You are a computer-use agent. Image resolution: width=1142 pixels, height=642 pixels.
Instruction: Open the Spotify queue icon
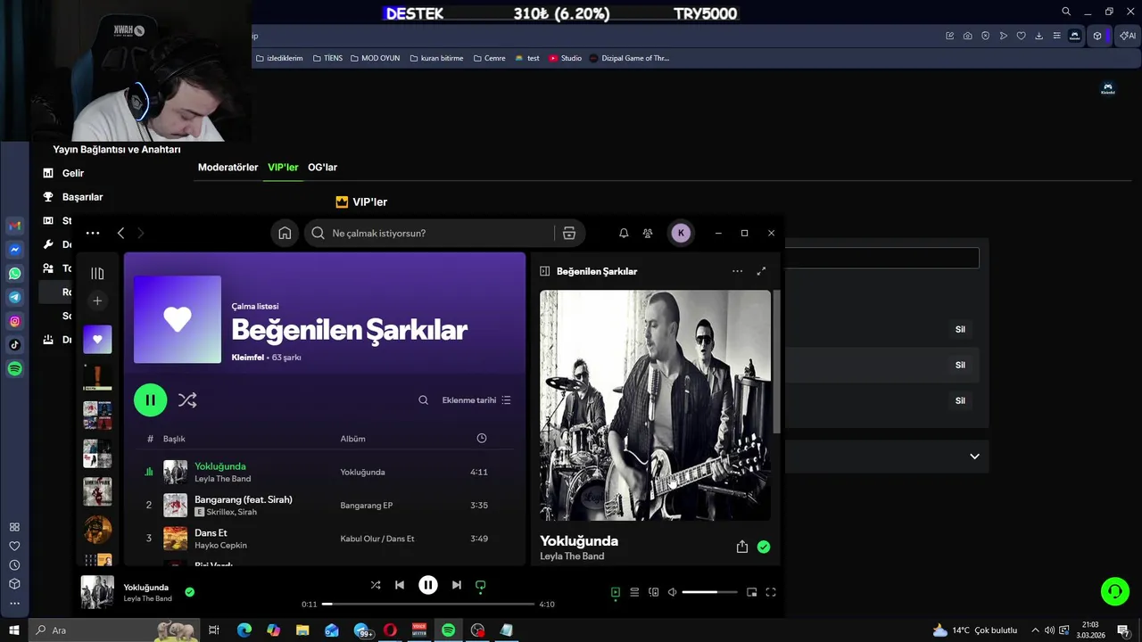634,592
